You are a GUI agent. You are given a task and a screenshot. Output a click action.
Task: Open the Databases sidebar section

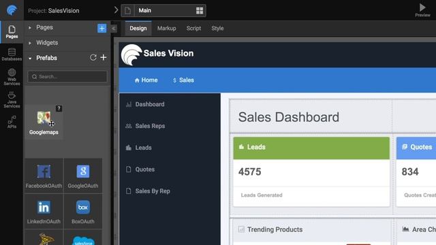point(12,54)
